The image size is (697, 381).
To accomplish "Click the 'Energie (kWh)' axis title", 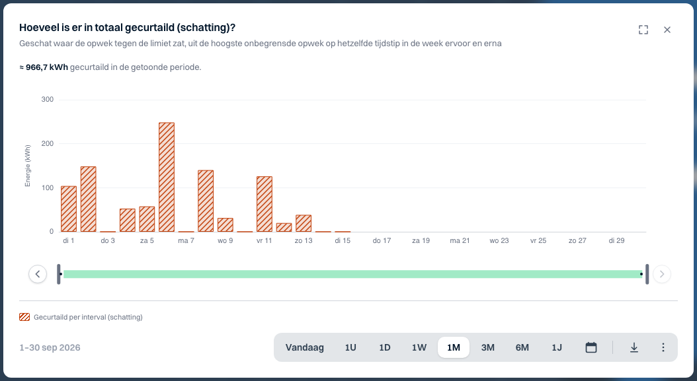I will pyautogui.click(x=28, y=166).
